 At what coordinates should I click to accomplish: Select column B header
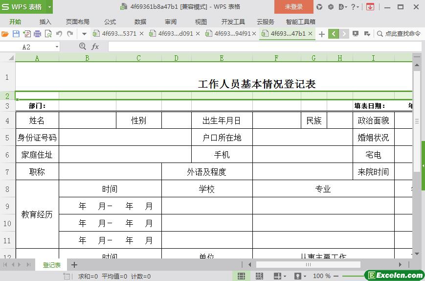pos(87,58)
